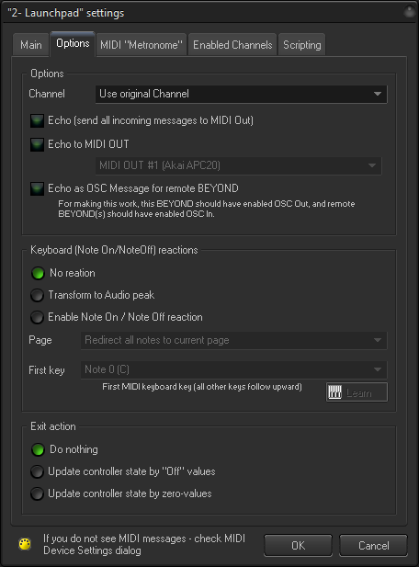The height and width of the screenshot is (567, 419).
Task: Toggle Echo to MIDI OUT checkbox
Action: 37,144
